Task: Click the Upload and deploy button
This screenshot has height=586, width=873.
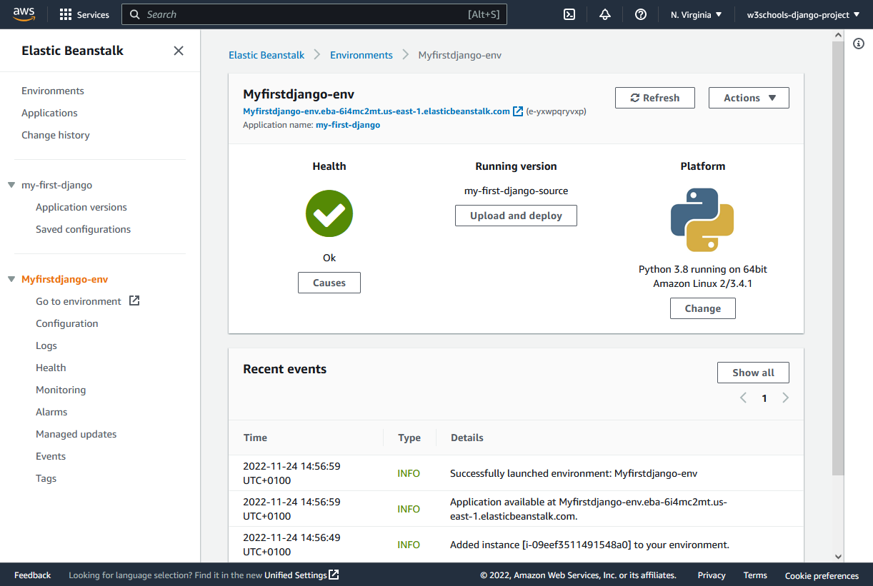Action: (x=516, y=216)
